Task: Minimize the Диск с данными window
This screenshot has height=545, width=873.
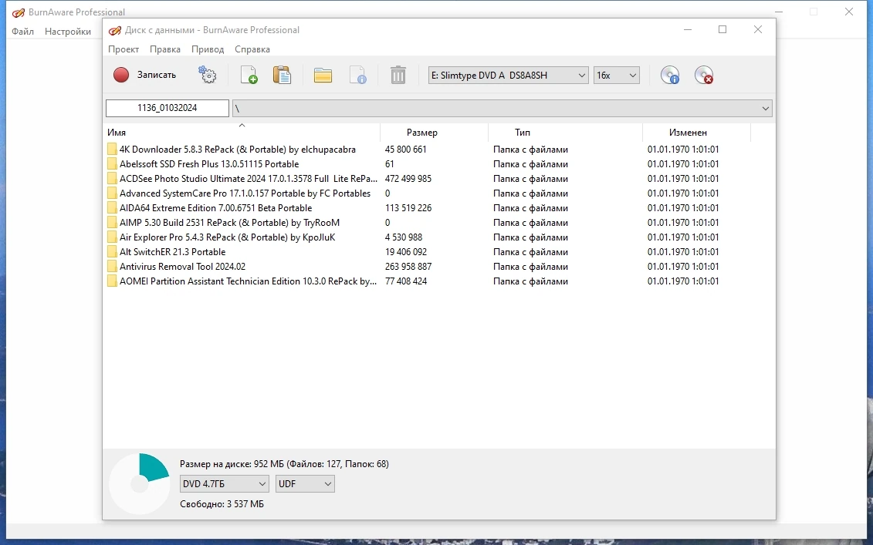Action: (x=688, y=29)
